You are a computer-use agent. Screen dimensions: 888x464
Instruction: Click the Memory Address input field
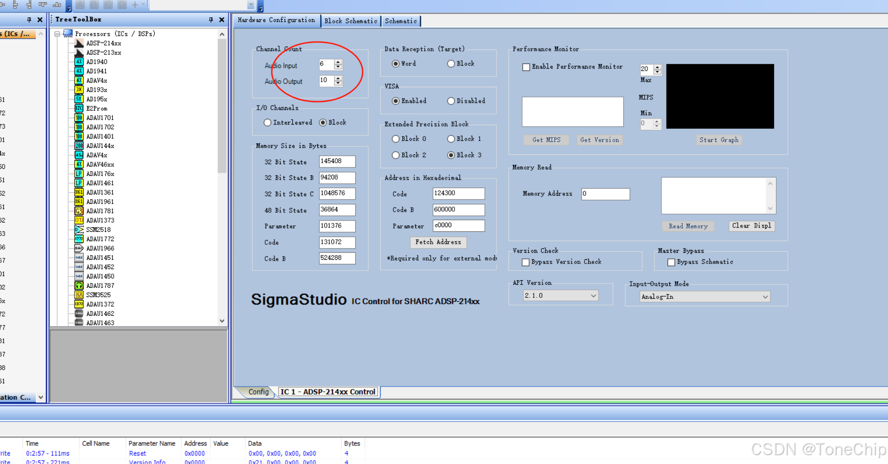pyautogui.click(x=605, y=194)
